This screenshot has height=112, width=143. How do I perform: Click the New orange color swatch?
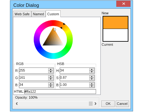click(115, 22)
